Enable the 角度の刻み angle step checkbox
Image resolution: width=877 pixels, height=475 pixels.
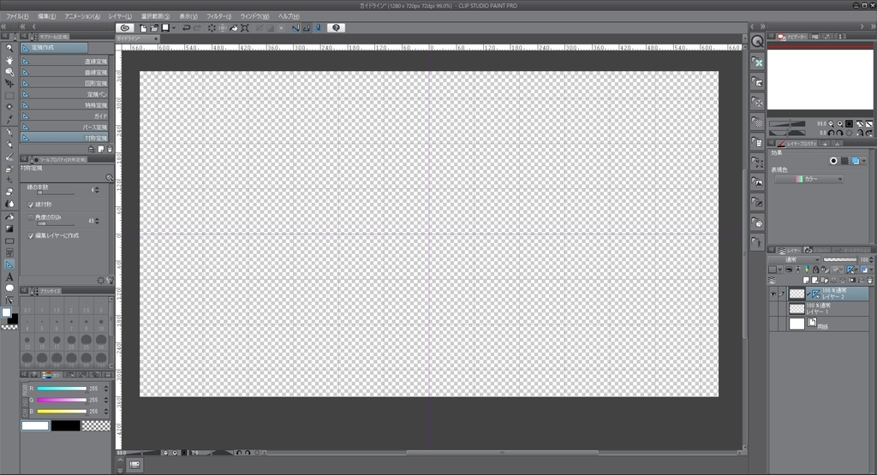(x=31, y=217)
